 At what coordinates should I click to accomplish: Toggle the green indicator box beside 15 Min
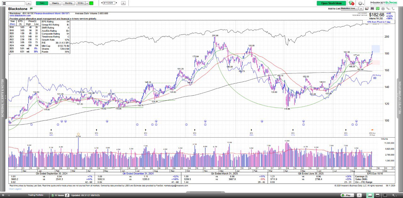tap(91, 3)
